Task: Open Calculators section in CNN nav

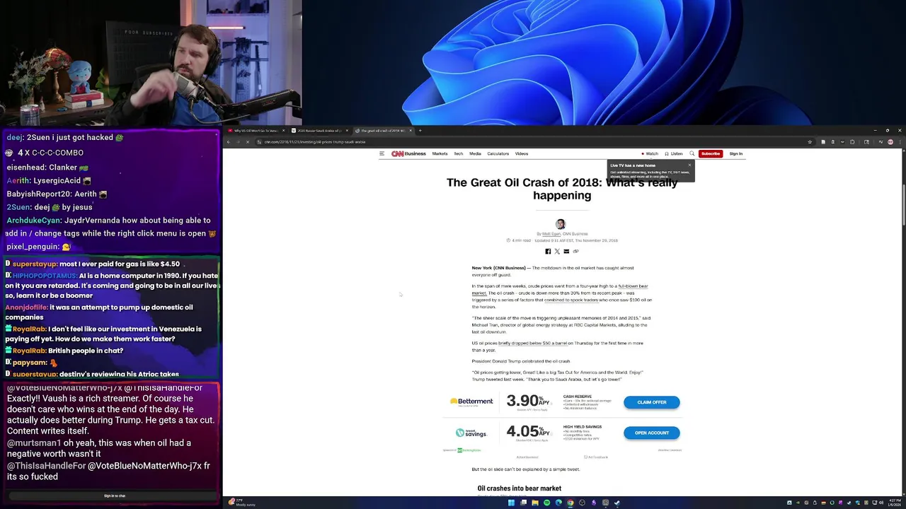Action: (498, 153)
